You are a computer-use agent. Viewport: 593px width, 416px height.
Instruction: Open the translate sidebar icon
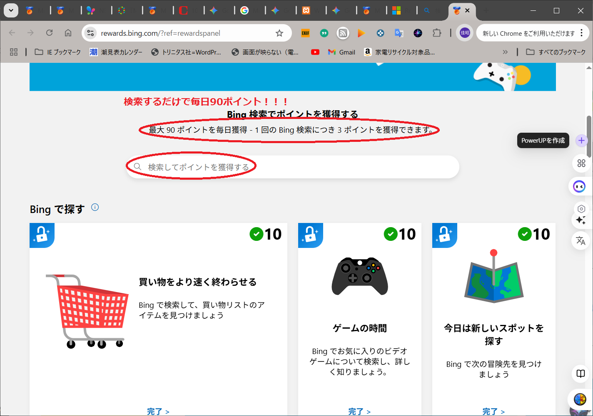point(581,240)
